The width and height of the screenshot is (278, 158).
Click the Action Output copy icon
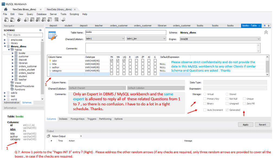(49, 136)
